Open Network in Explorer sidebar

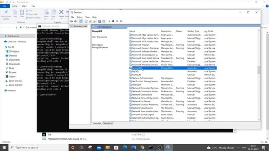pos(11,91)
